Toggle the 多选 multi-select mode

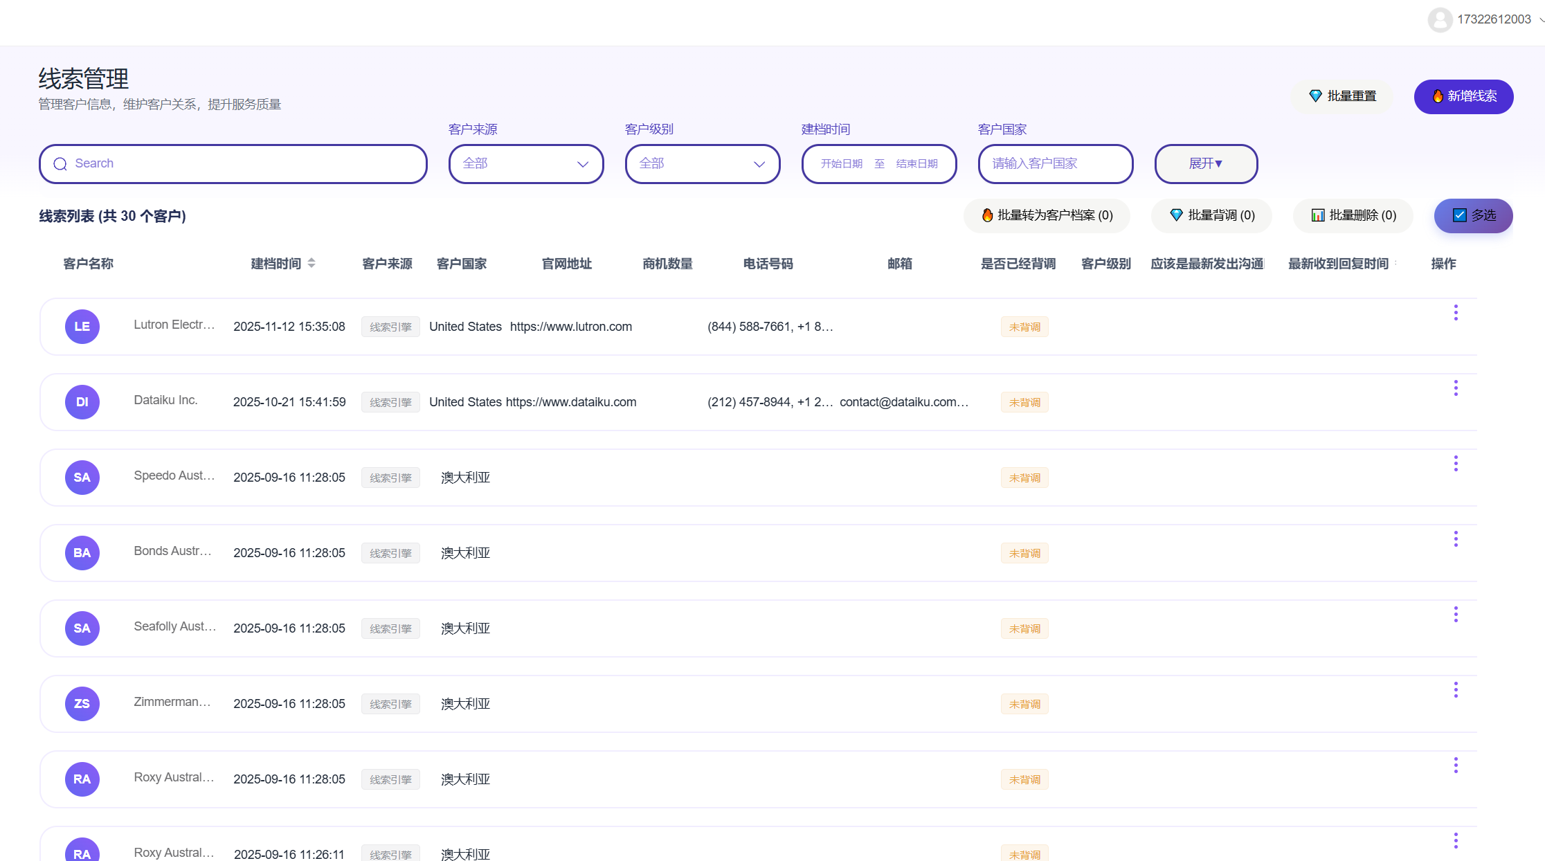tap(1473, 215)
